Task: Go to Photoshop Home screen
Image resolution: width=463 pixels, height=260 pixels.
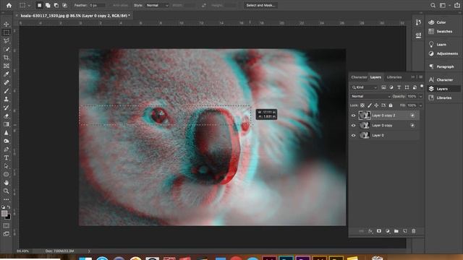Action: pyautogui.click(x=9, y=5)
